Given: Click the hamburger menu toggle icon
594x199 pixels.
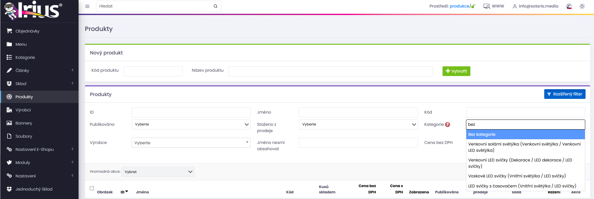Looking at the screenshot, I should (87, 6).
